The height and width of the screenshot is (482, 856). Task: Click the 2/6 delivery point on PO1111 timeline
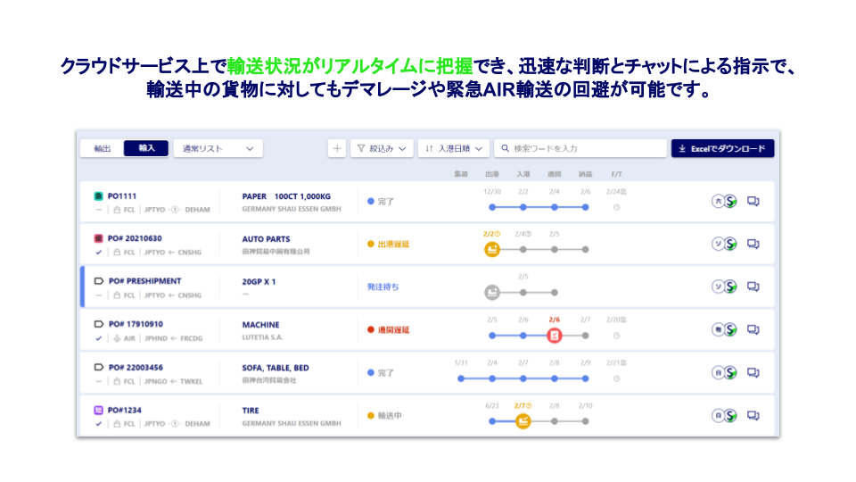[x=585, y=207]
